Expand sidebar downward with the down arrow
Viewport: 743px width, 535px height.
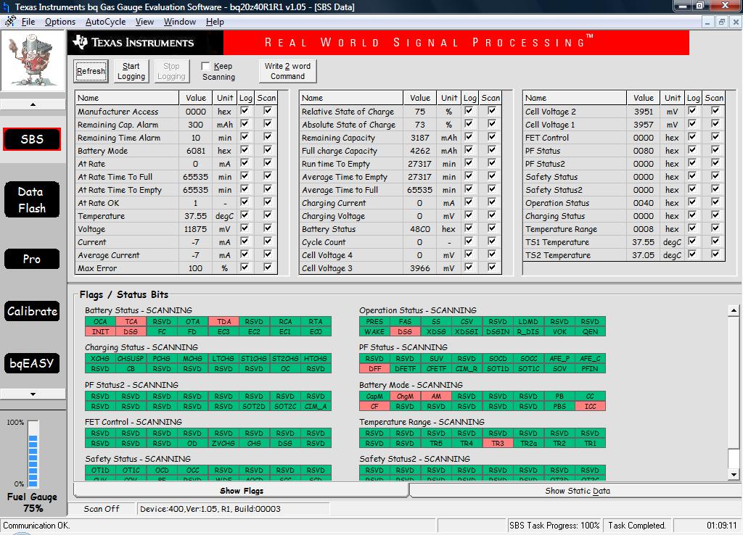click(x=33, y=394)
